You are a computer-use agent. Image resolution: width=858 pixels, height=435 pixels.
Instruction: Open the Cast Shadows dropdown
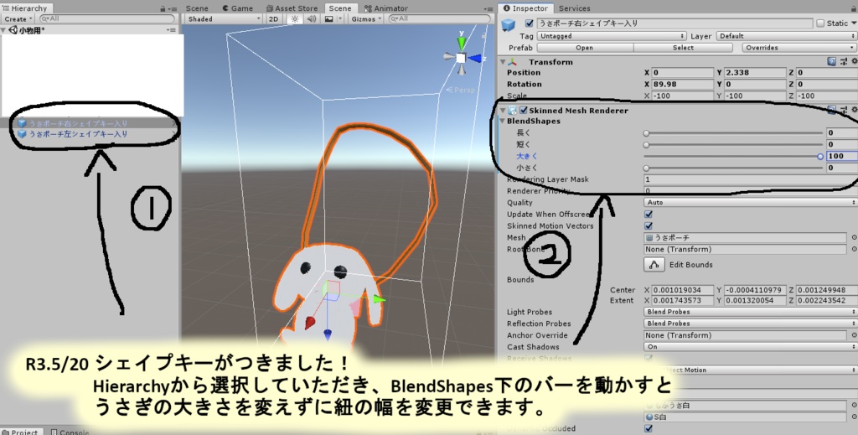coord(750,347)
